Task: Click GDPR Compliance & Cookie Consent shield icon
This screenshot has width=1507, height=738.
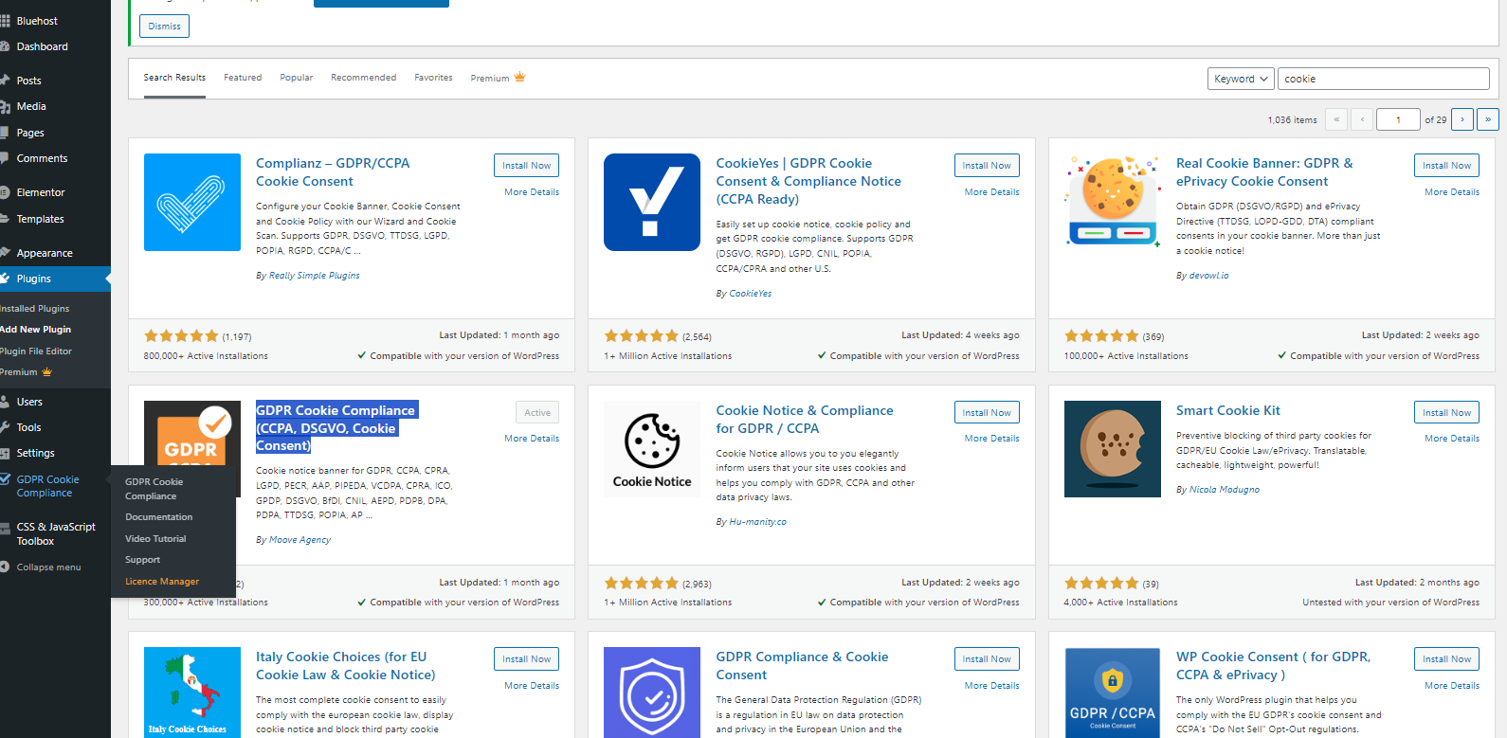Action: point(652,693)
